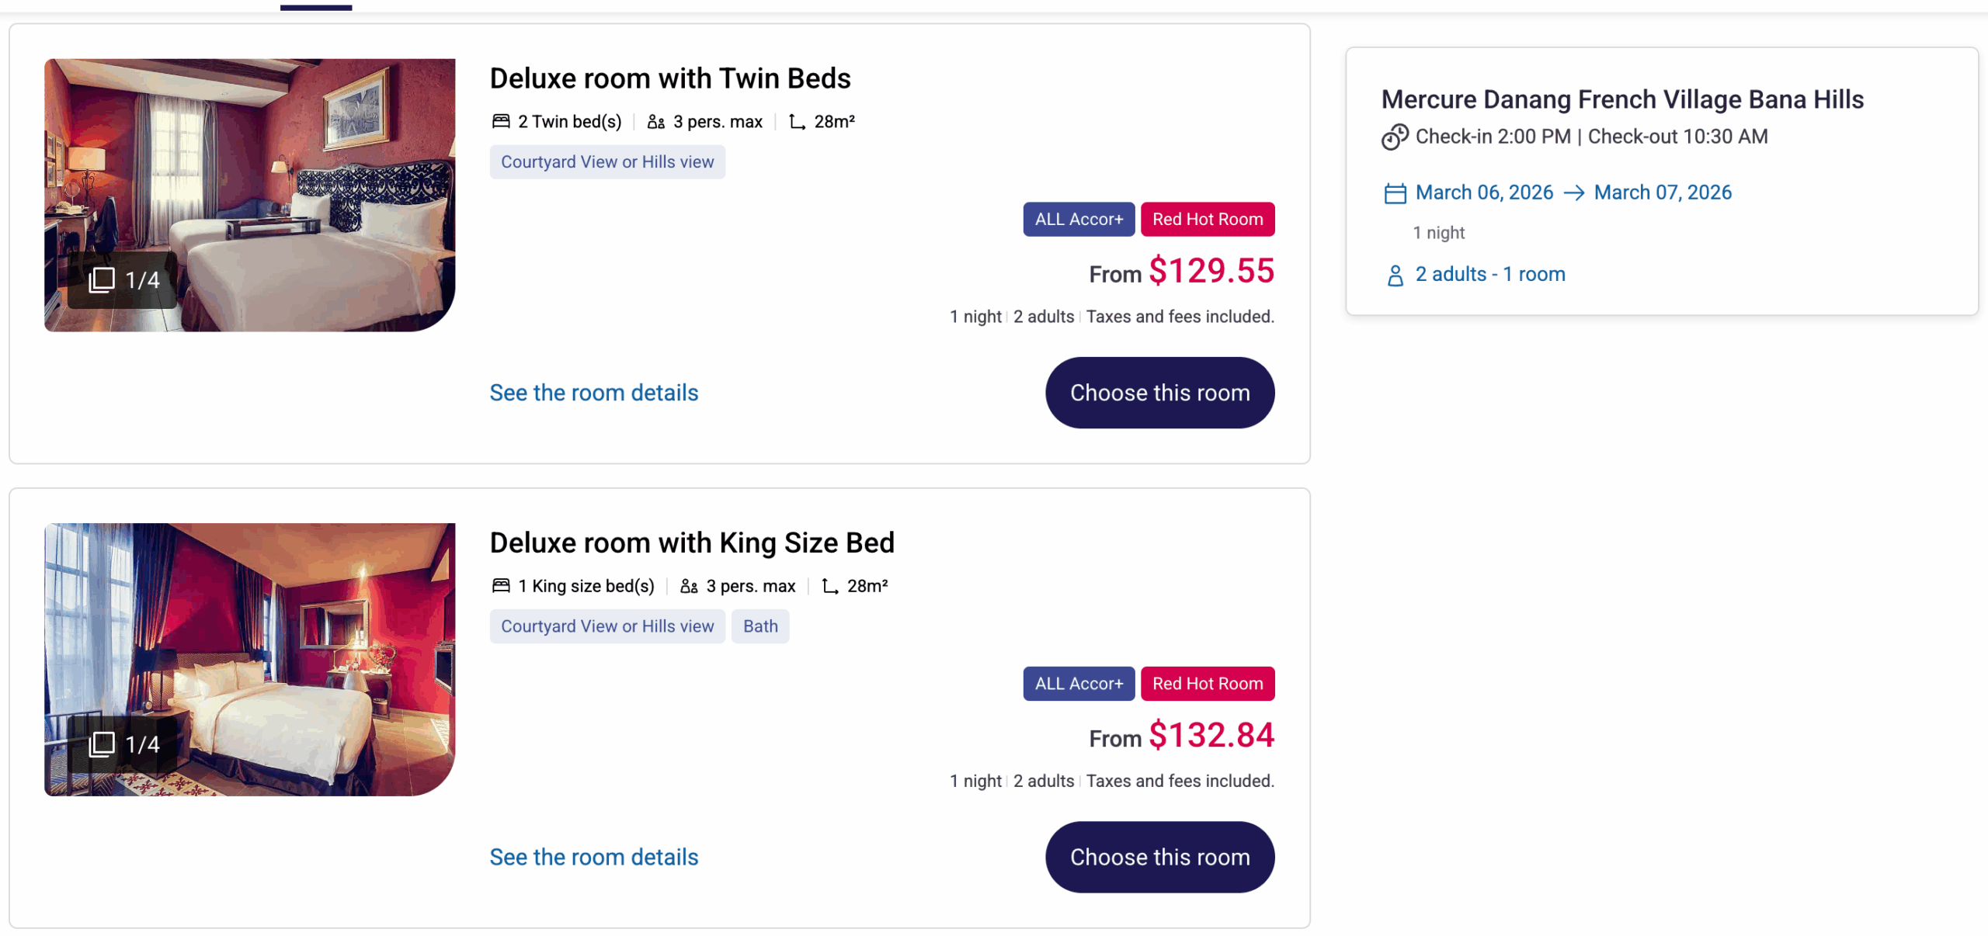
Task: Click the room size icon showing 28m²
Action: (x=796, y=121)
